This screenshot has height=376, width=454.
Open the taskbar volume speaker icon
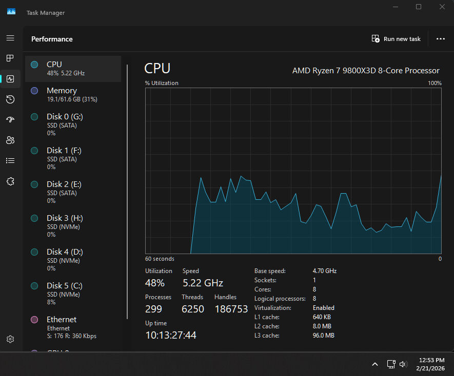pos(403,364)
